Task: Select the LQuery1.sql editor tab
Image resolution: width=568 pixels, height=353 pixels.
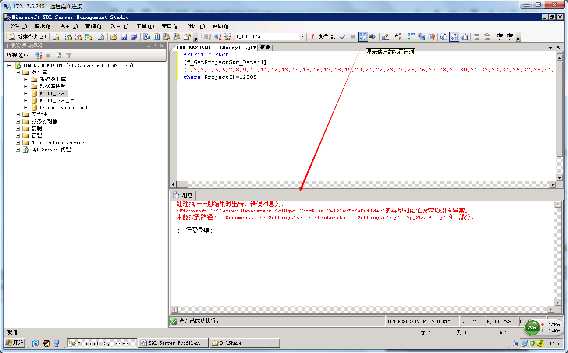Action: click(x=216, y=47)
